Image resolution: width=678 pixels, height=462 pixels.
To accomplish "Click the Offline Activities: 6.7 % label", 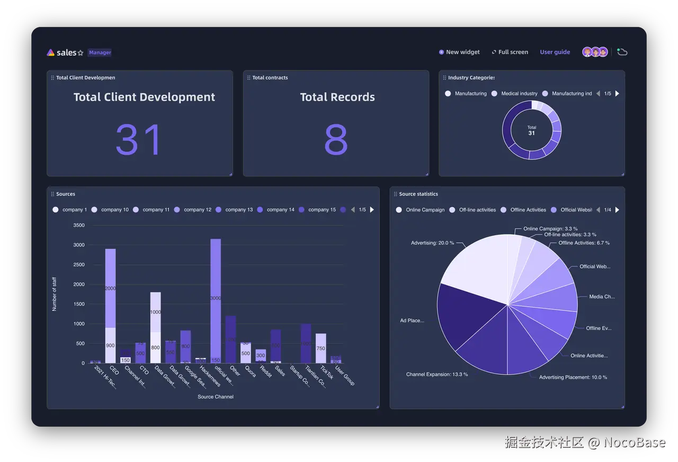I will (584, 243).
